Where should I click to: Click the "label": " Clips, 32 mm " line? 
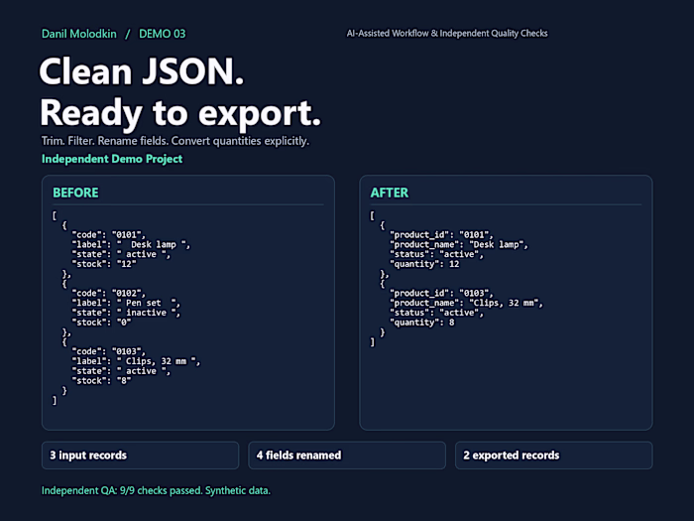(136, 361)
